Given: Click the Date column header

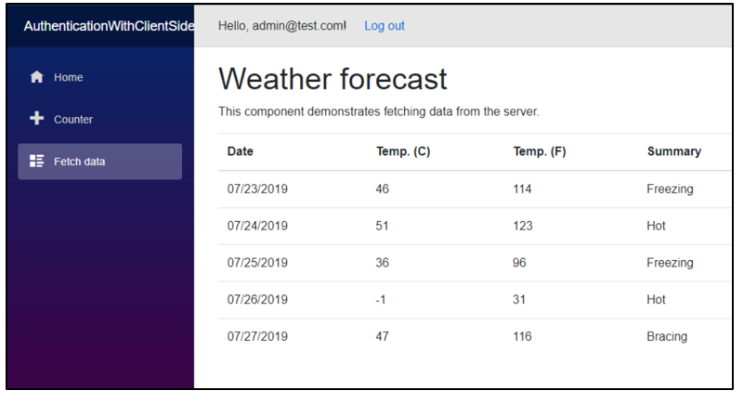Looking at the screenshot, I should [x=240, y=151].
